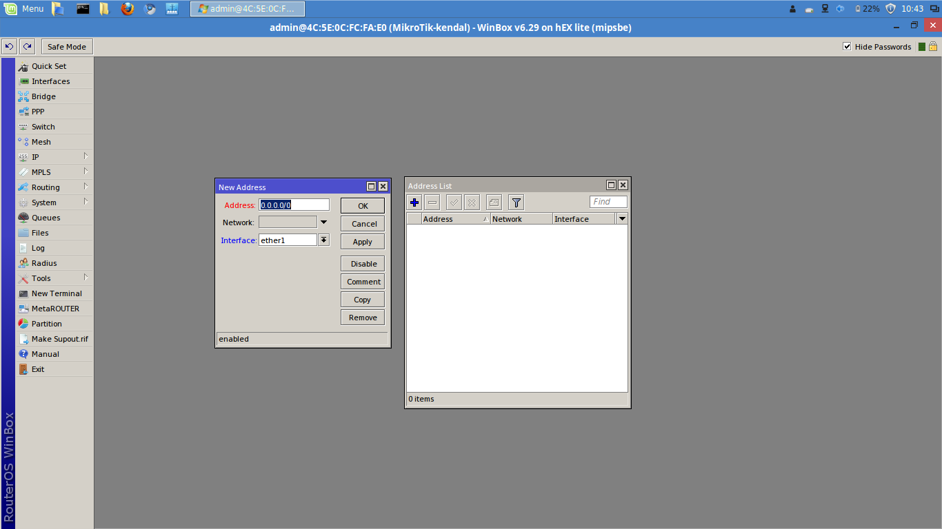The height and width of the screenshot is (529, 942).
Task: Add a new address with plus icon
Action: pyautogui.click(x=414, y=203)
